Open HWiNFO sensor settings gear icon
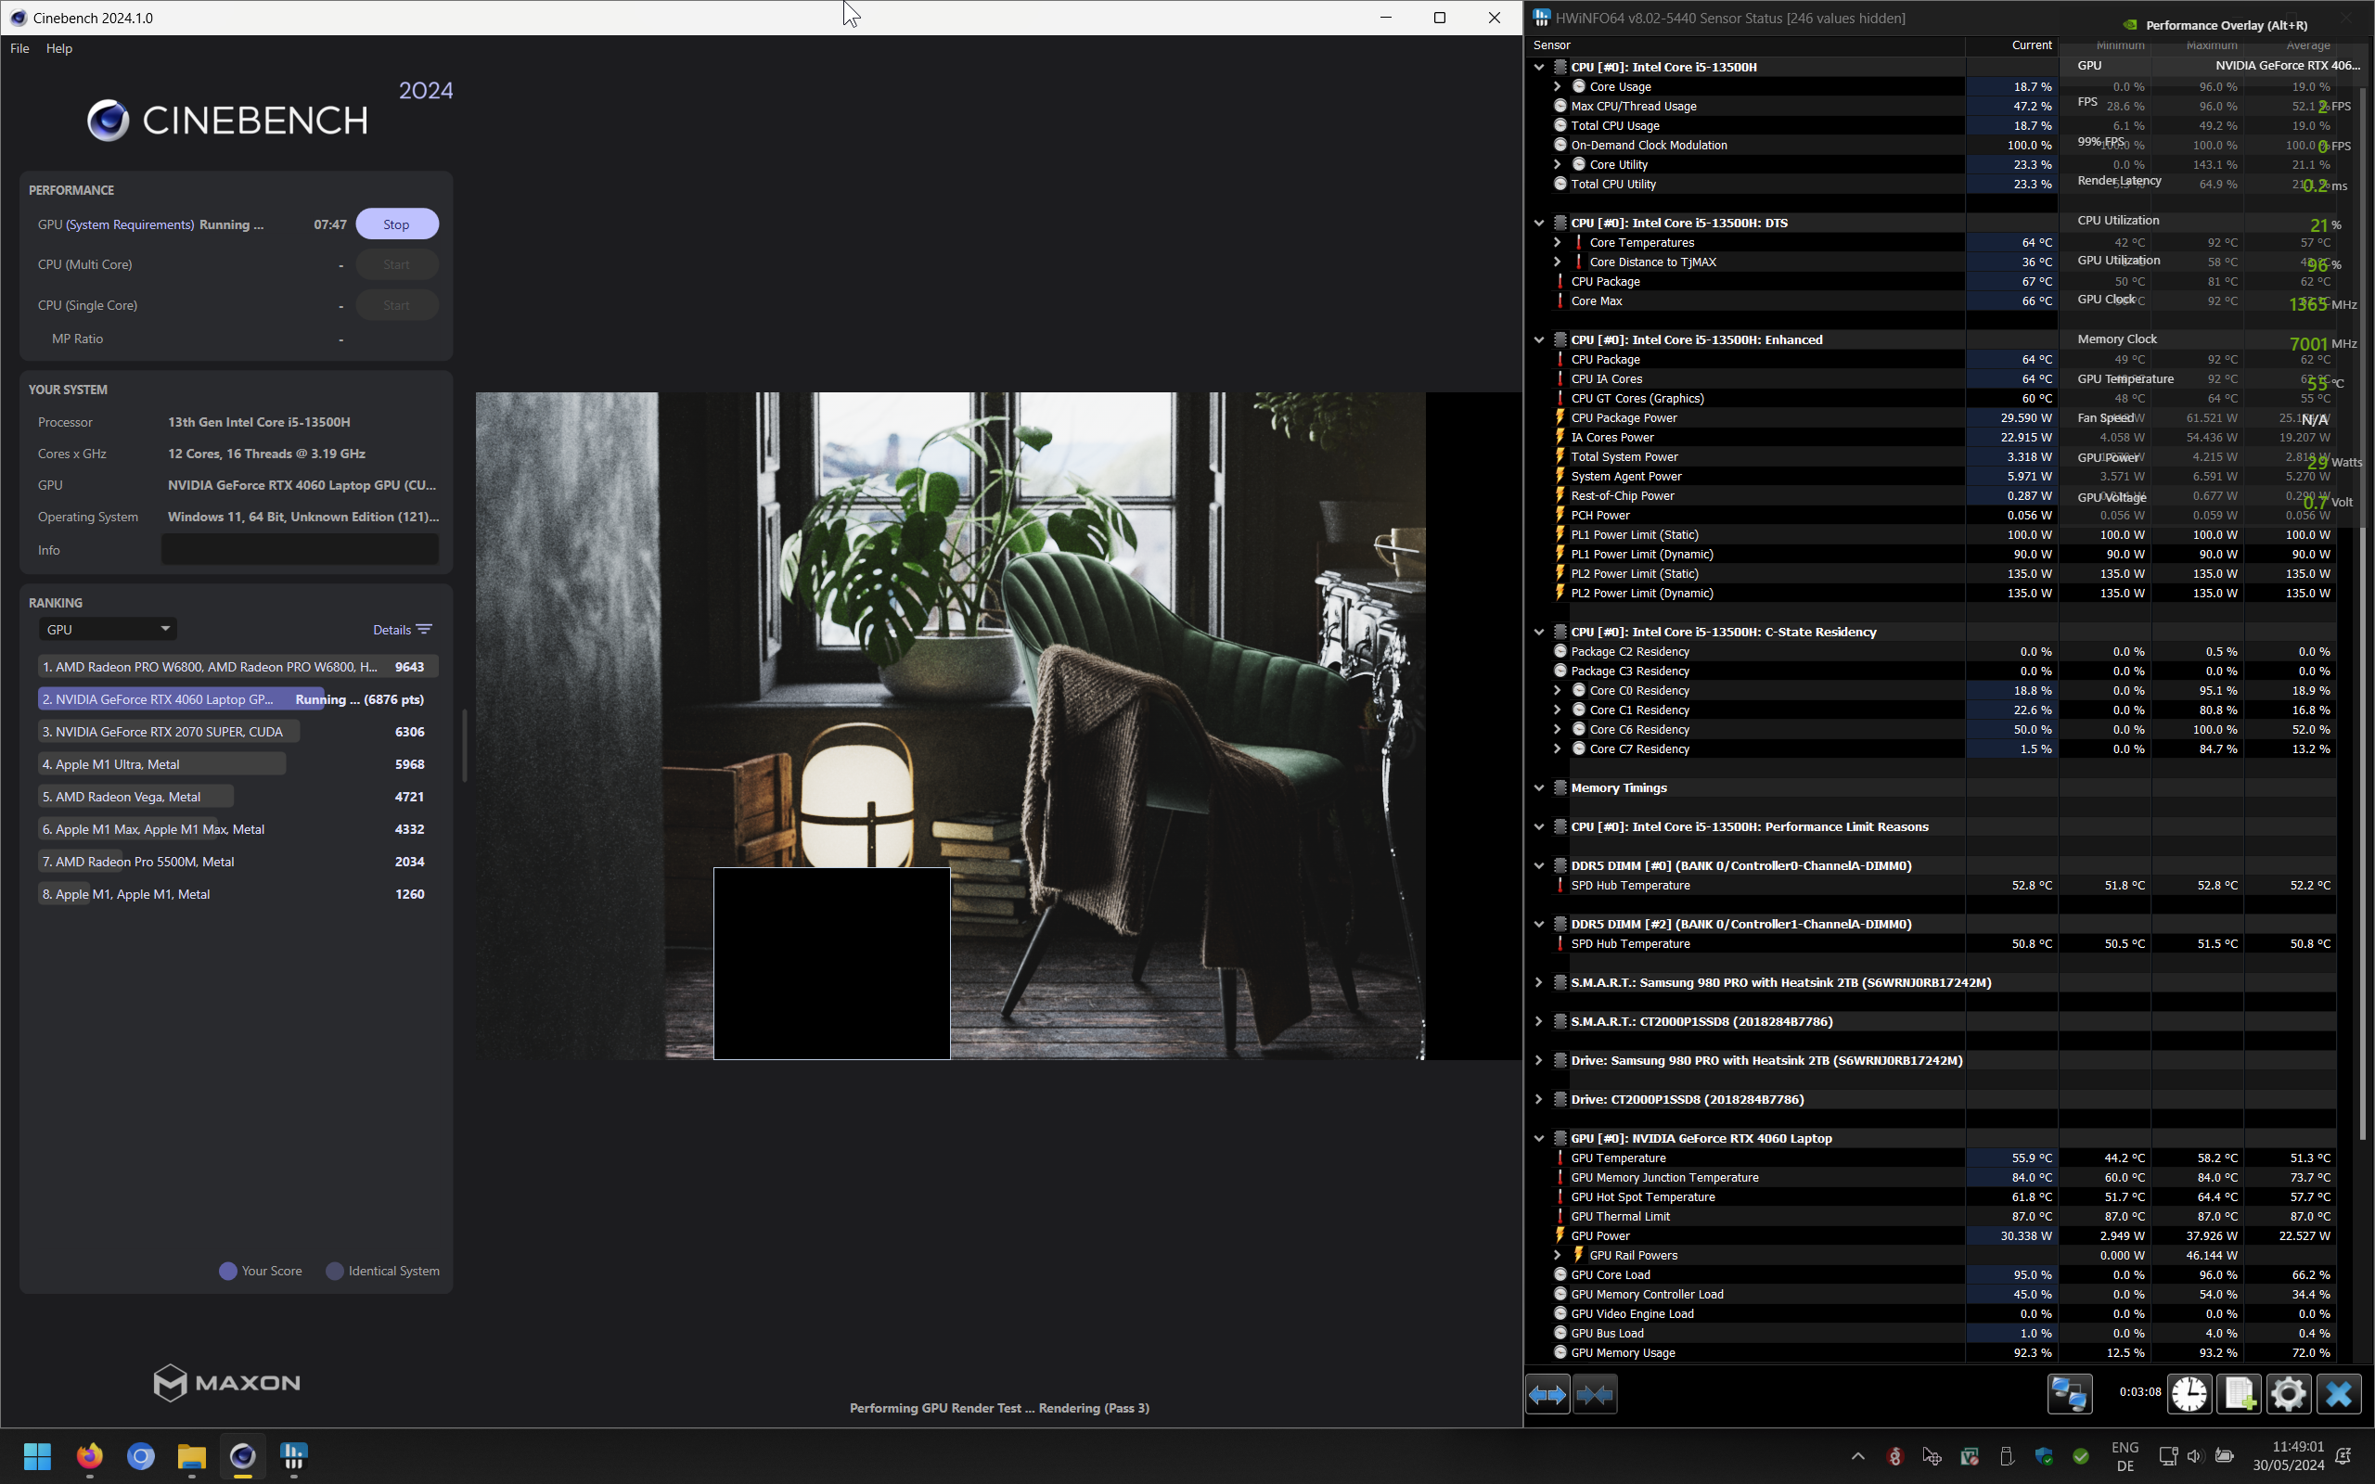Screen dimensions: 2375x1484 (2289, 1394)
